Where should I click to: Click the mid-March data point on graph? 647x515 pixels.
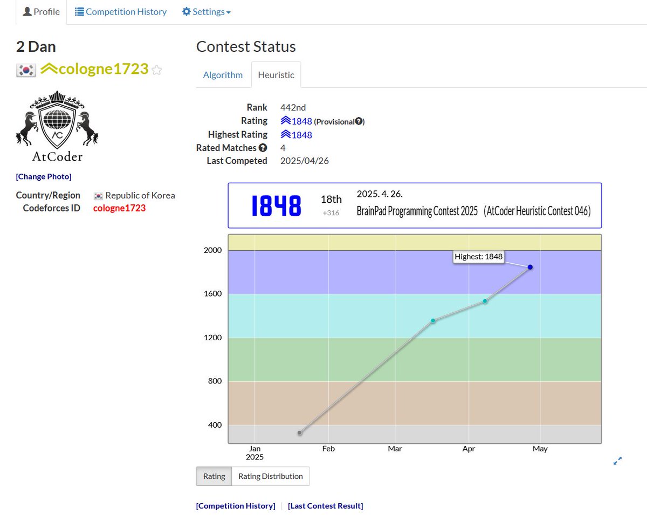[433, 321]
